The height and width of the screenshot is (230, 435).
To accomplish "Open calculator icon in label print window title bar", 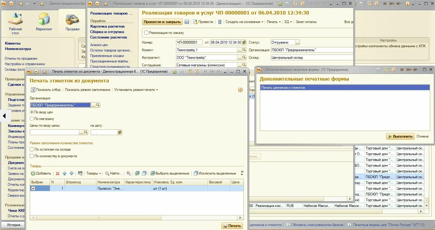I will (x=189, y=72).
